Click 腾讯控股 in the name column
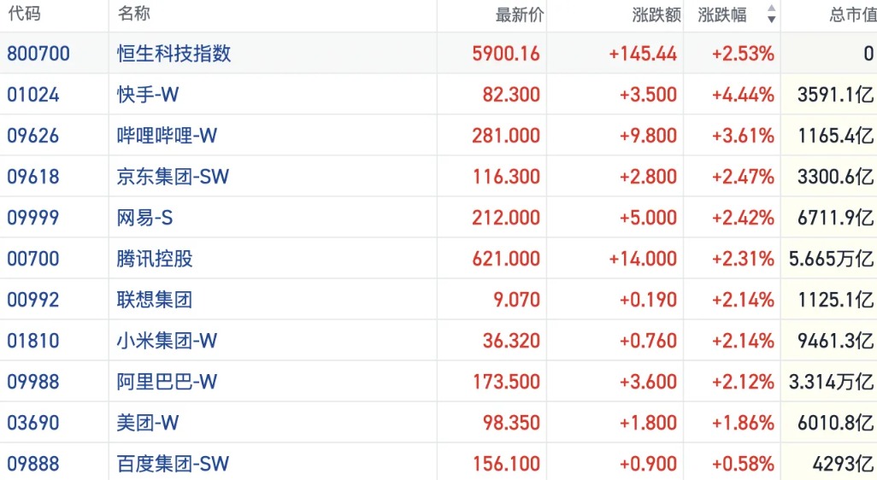Viewport: 877px width, 480px height. (155, 259)
